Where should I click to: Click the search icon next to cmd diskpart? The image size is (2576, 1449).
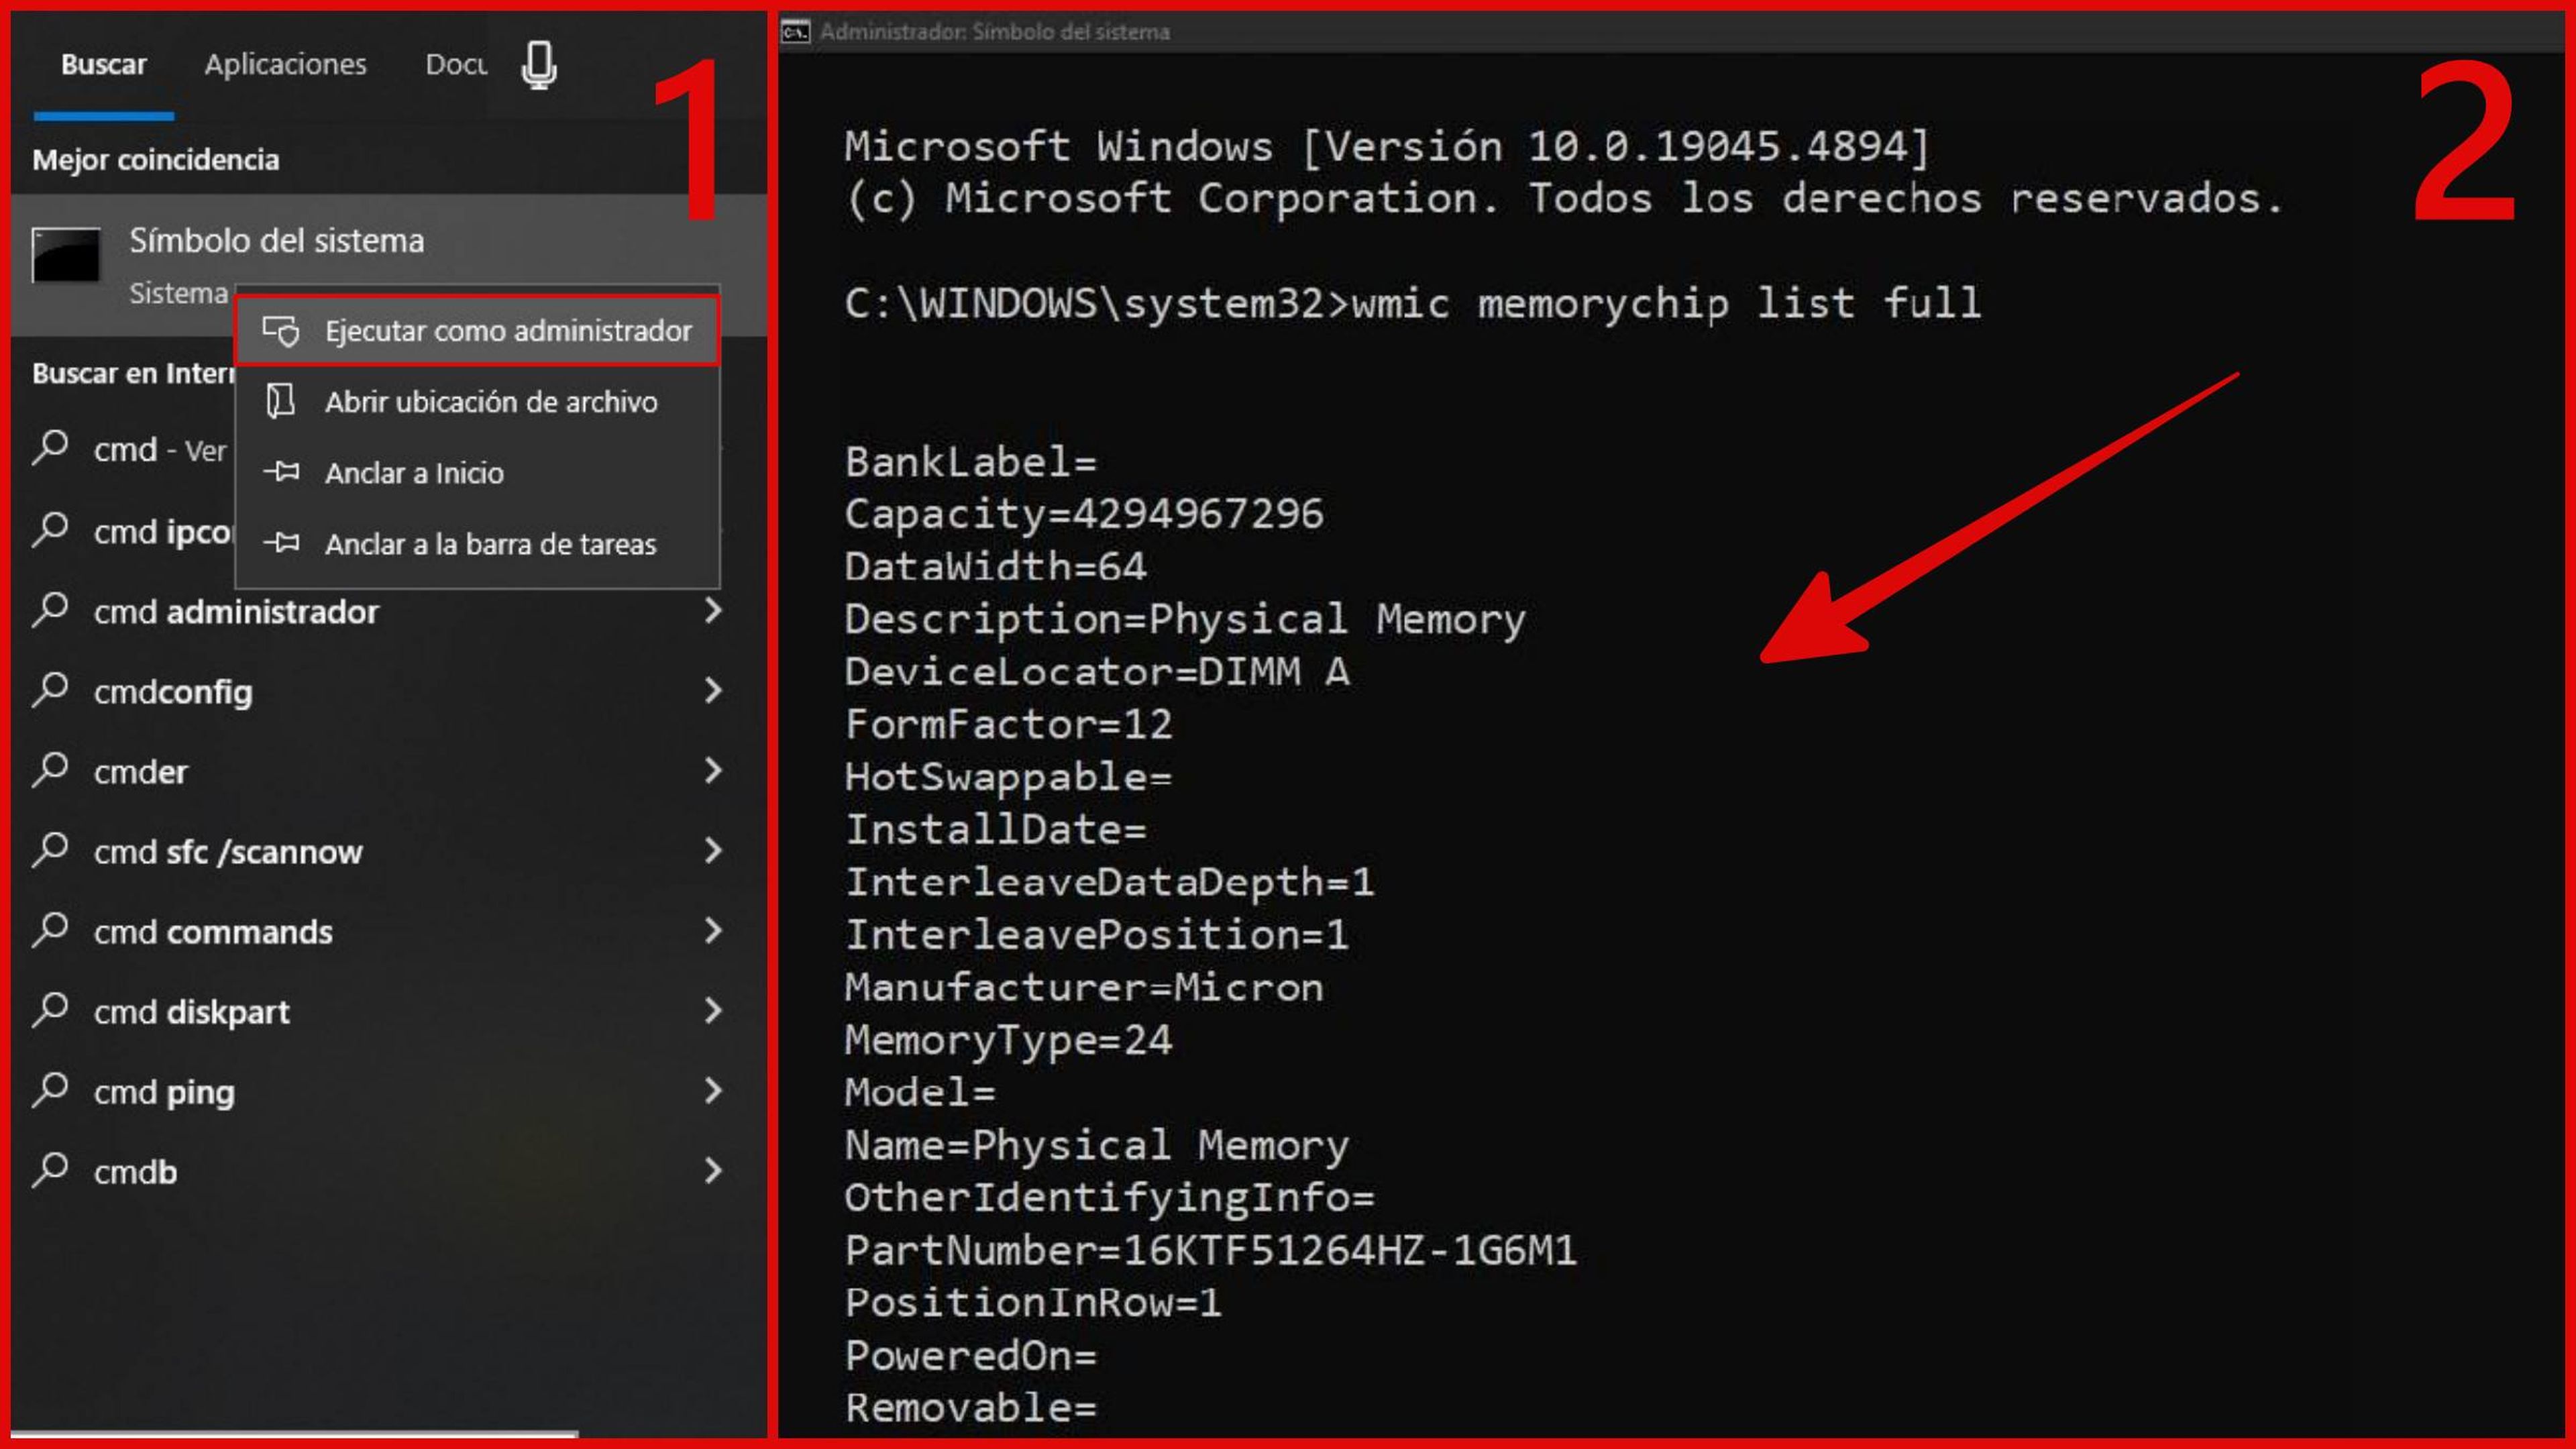[x=50, y=1010]
